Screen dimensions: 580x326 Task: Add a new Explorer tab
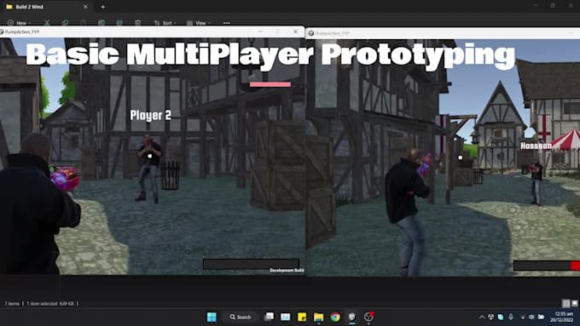103,7
